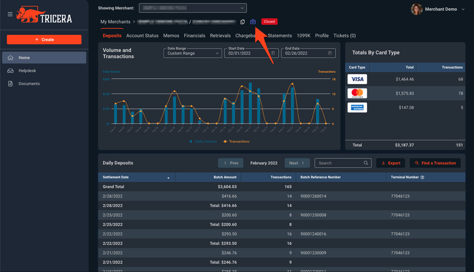Open the End Date calendar icon
474x272 pixels.
(x=330, y=53)
